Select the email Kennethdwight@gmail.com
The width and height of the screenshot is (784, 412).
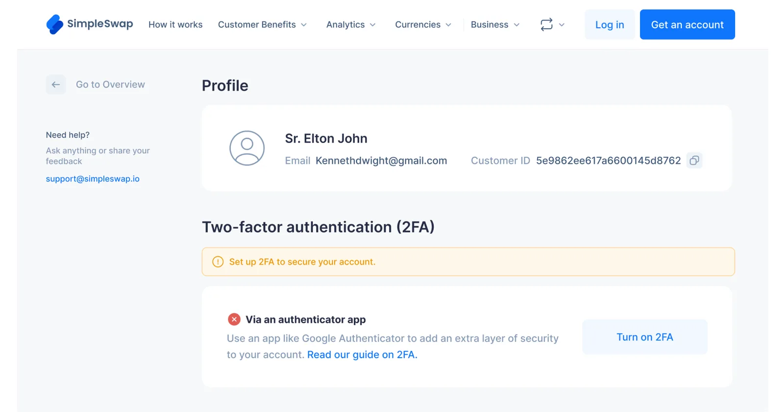click(x=381, y=161)
